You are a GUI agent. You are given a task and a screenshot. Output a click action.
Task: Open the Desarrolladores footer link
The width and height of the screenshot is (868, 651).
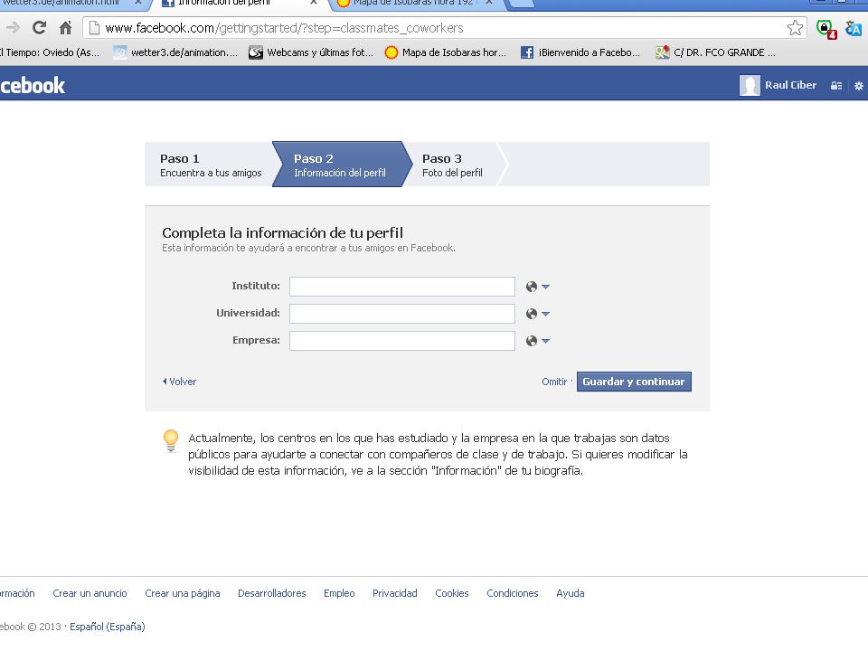click(x=272, y=593)
